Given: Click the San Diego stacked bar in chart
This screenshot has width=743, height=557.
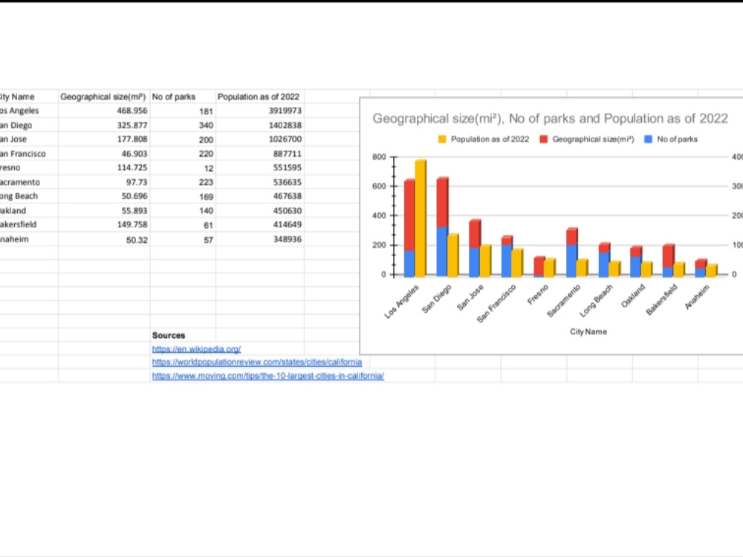Looking at the screenshot, I should (442, 227).
